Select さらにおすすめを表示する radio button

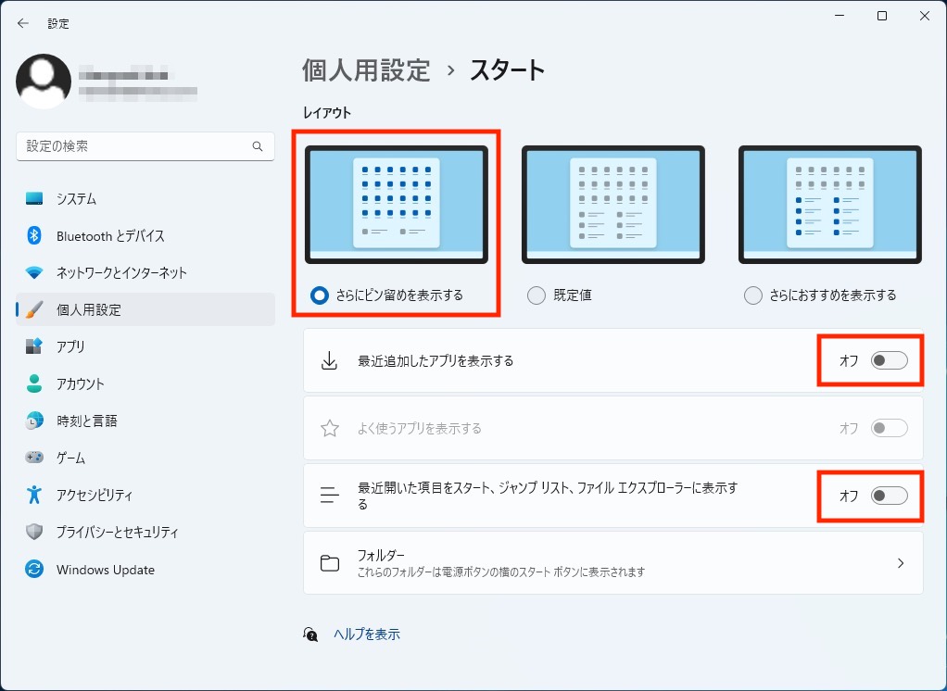[x=753, y=295]
